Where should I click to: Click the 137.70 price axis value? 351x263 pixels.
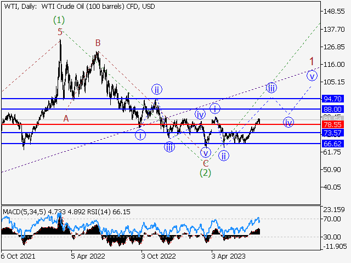[x=334, y=29]
